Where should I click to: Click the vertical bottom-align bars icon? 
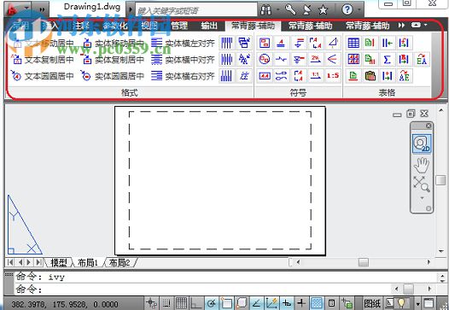click(x=227, y=76)
